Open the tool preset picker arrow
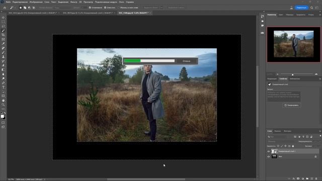This screenshot has height=181, width=322. pyautogui.click(x=15, y=8)
